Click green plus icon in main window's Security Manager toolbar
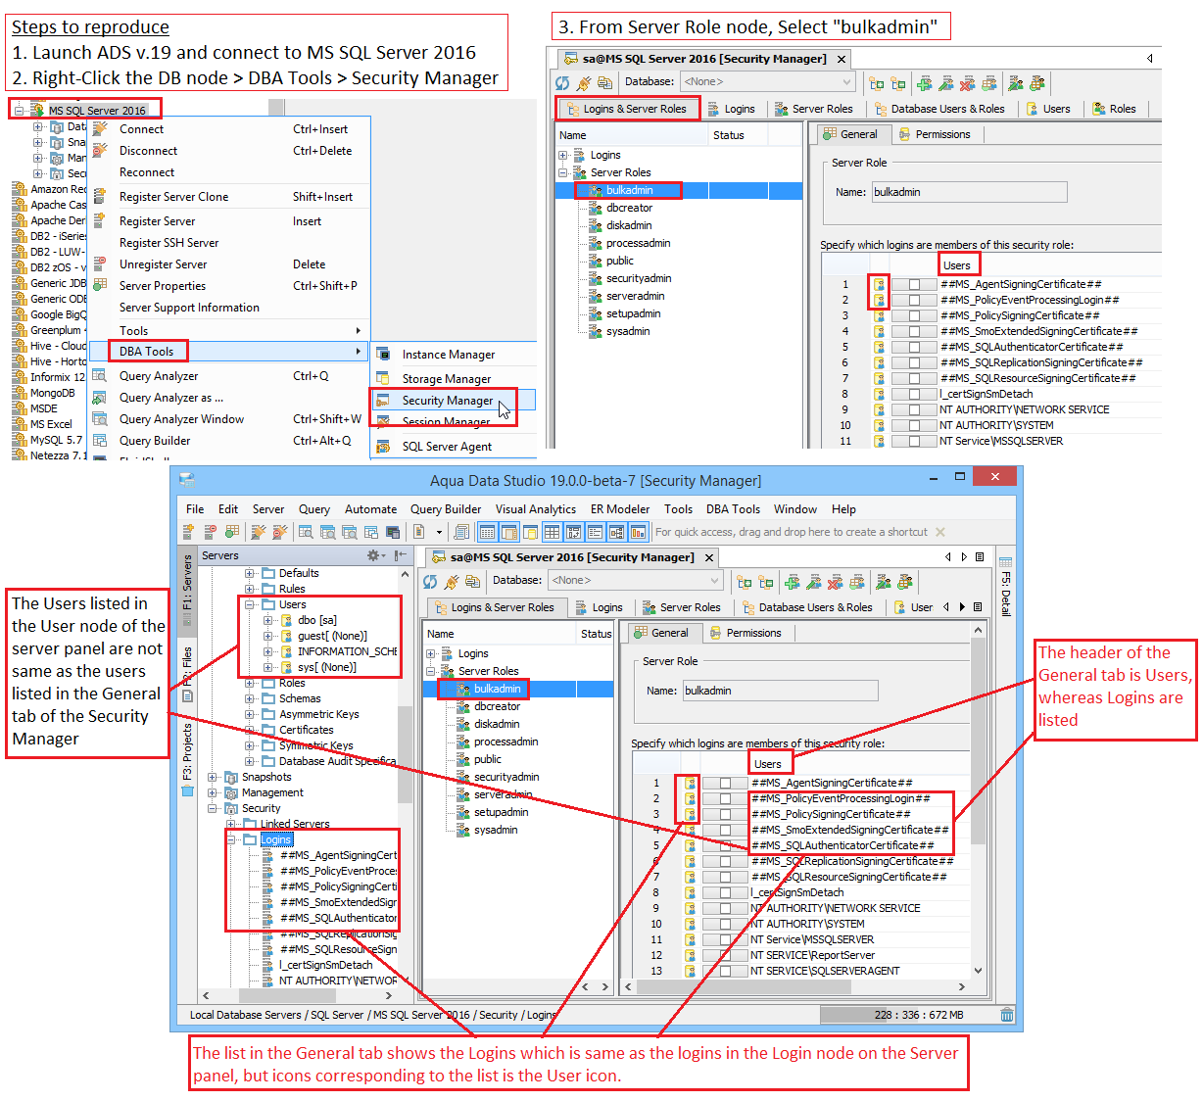Viewport: 1203px width, 1101px height. [793, 582]
